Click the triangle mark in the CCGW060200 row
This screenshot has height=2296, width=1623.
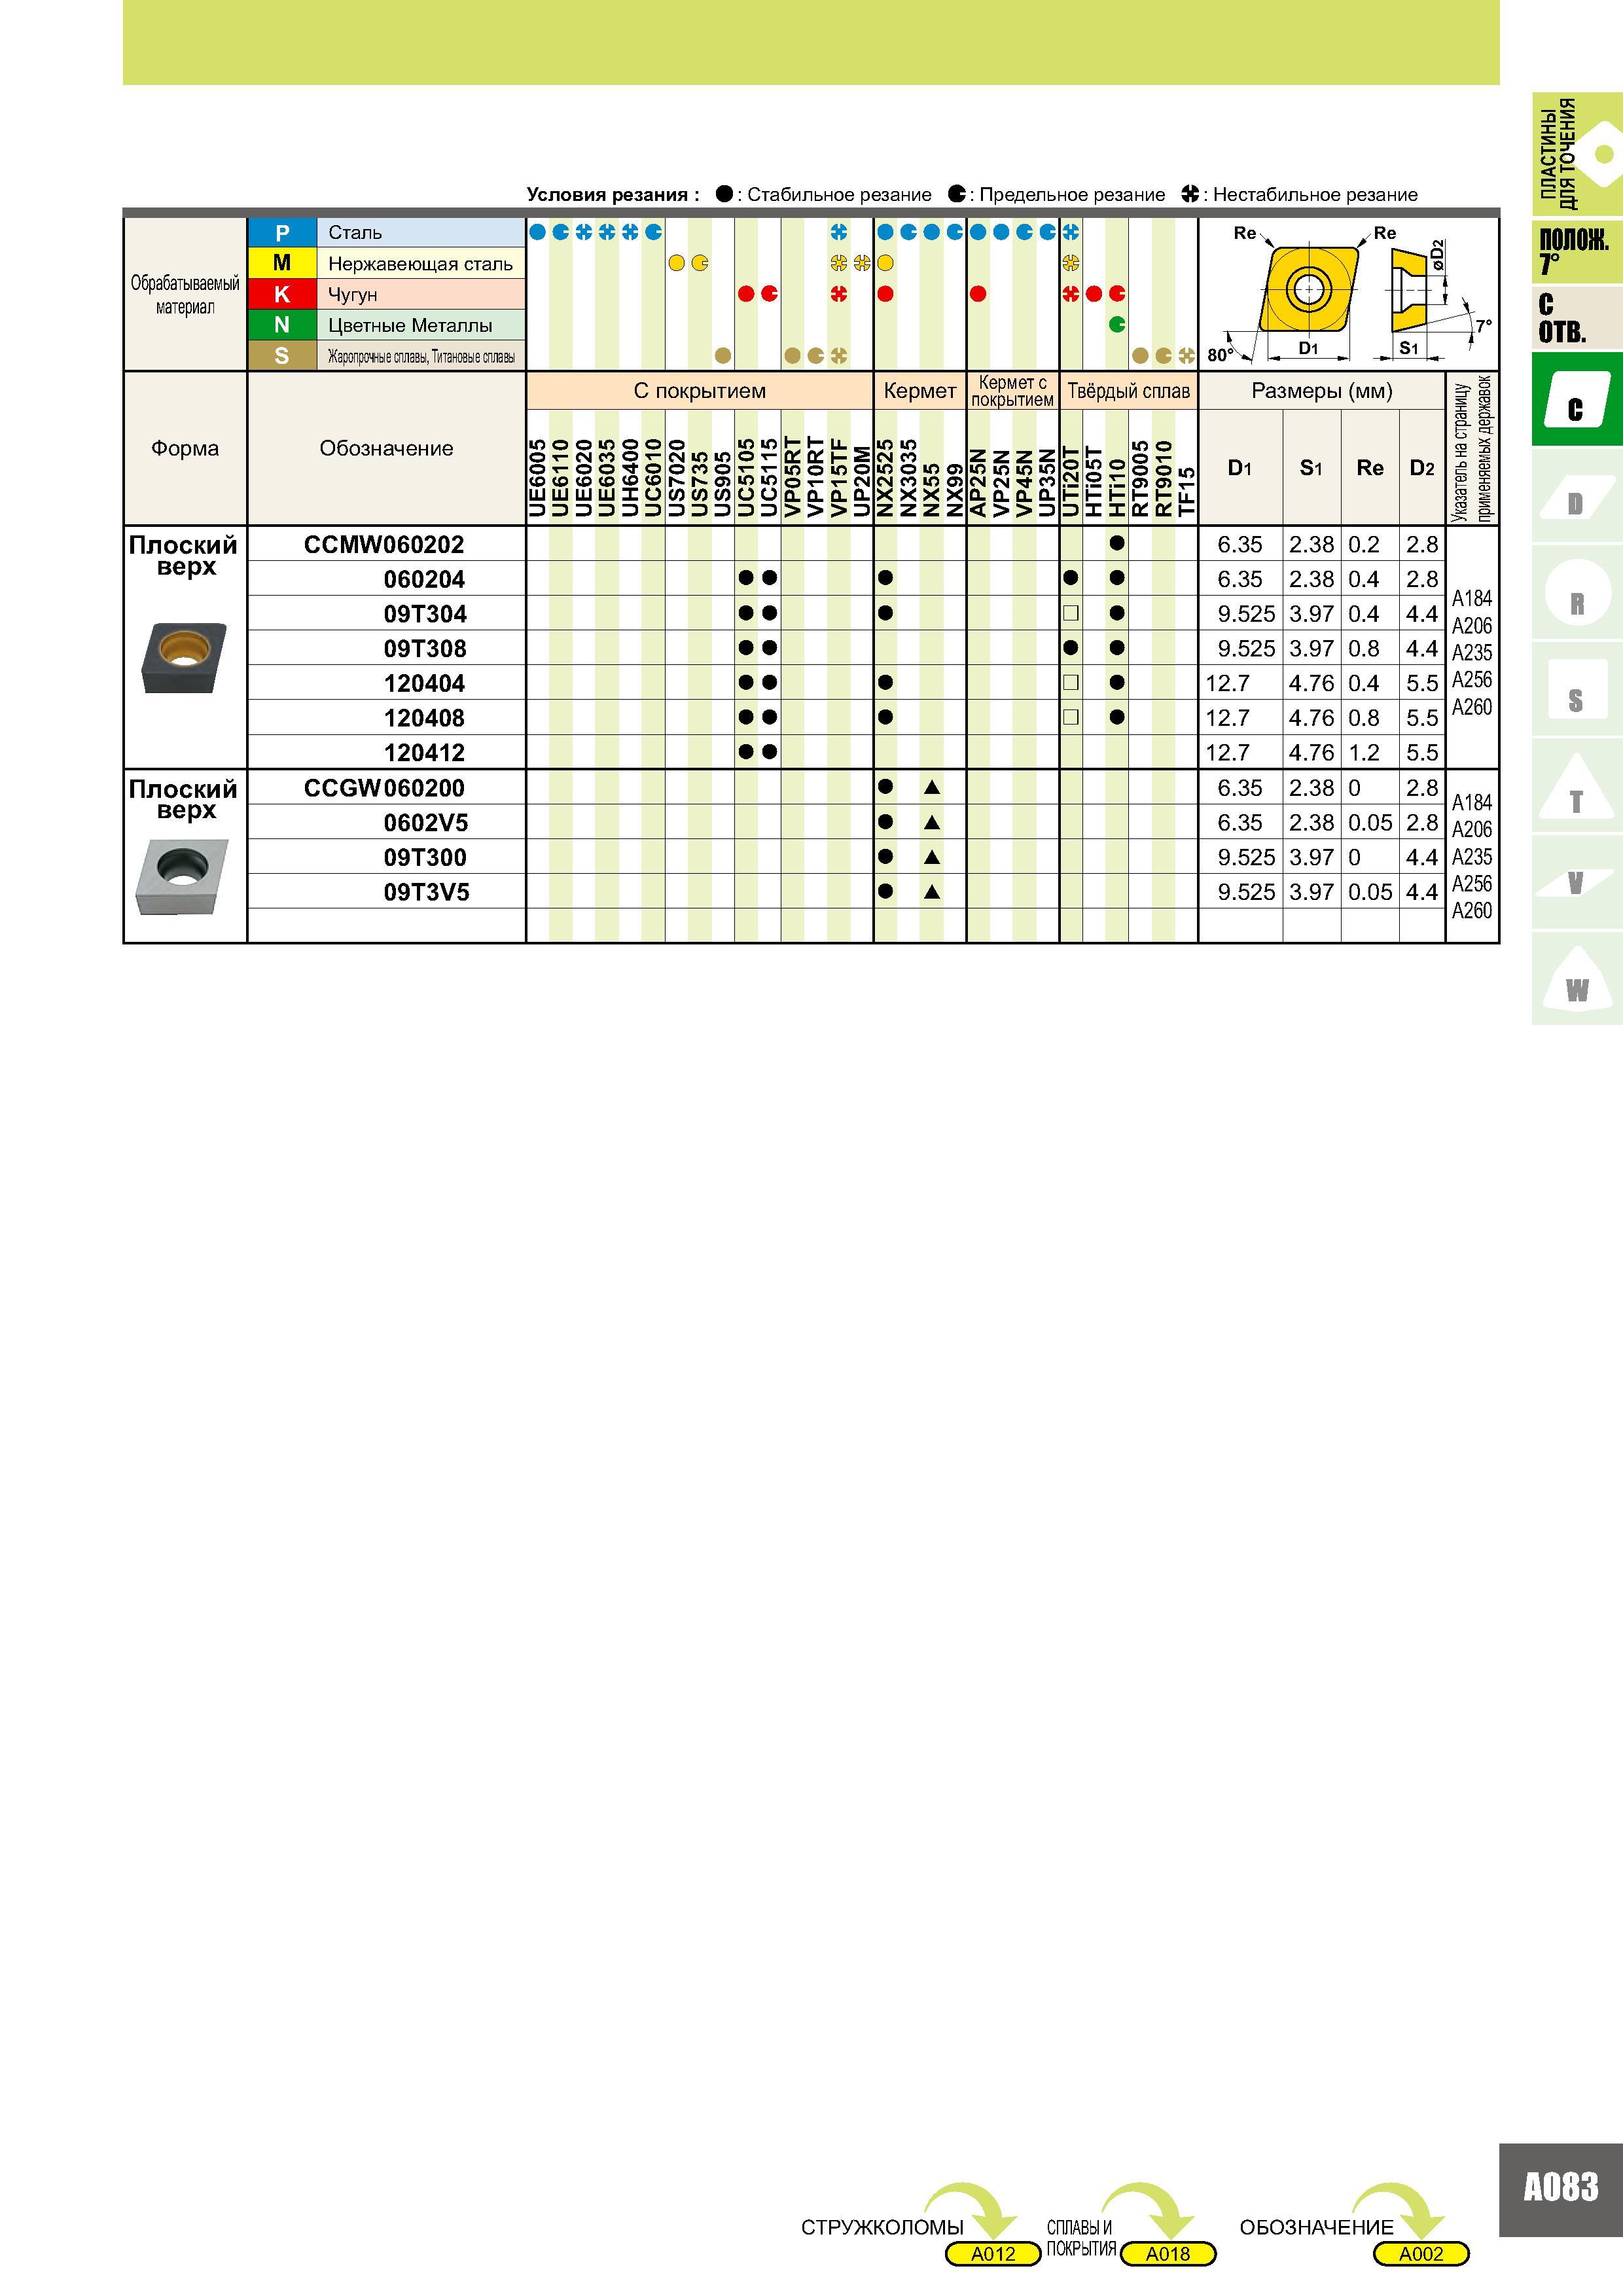tap(932, 788)
